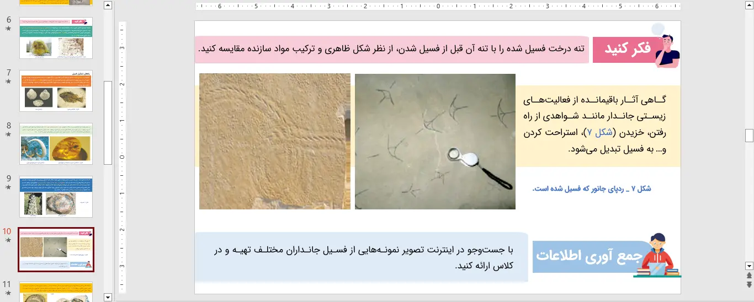Viewport: 754px width, 302px height.
Task: Go to previous slide using double-up arrow
Action: tap(749, 275)
